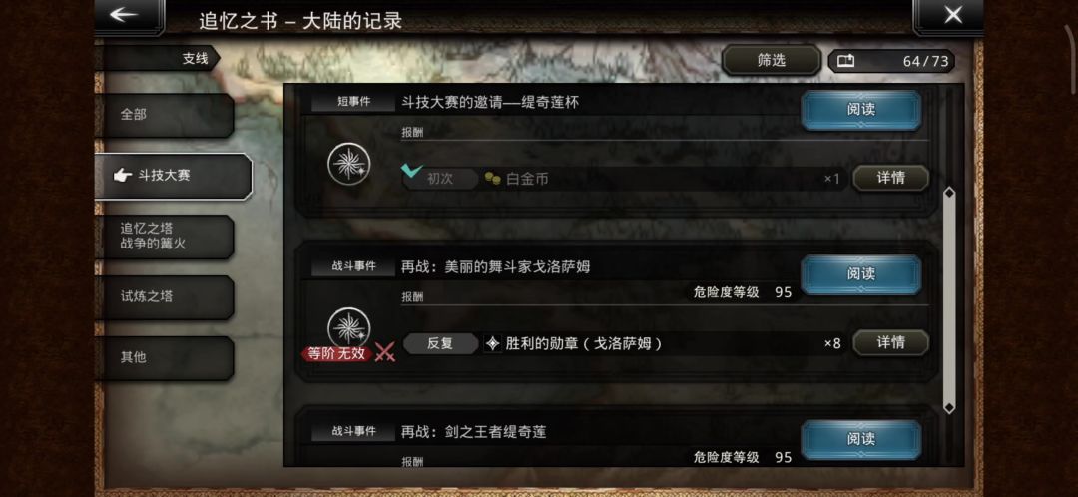Viewport: 1078px width, 497px height.
Task: Click the emblem icon of 戈洛萨姆 battle
Action: point(349,328)
